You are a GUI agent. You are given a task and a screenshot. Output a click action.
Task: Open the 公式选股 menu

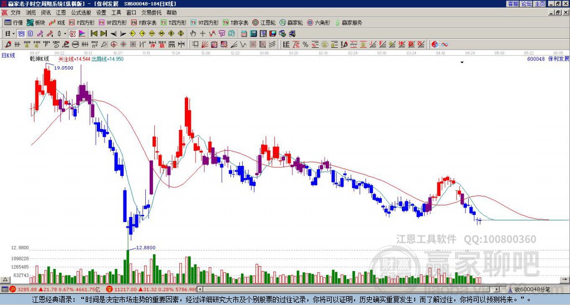pos(81,13)
